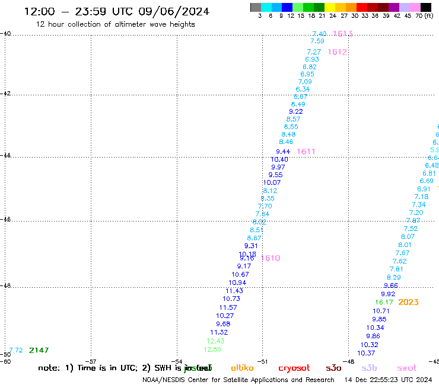Click the 10.94 wave height reading
This screenshot has height=385, width=439.
click(x=237, y=283)
